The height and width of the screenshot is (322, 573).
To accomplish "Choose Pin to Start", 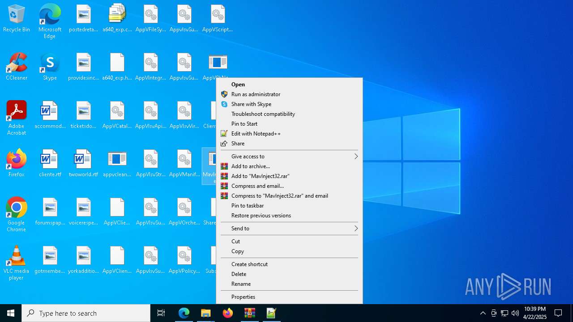I will (x=289, y=124).
